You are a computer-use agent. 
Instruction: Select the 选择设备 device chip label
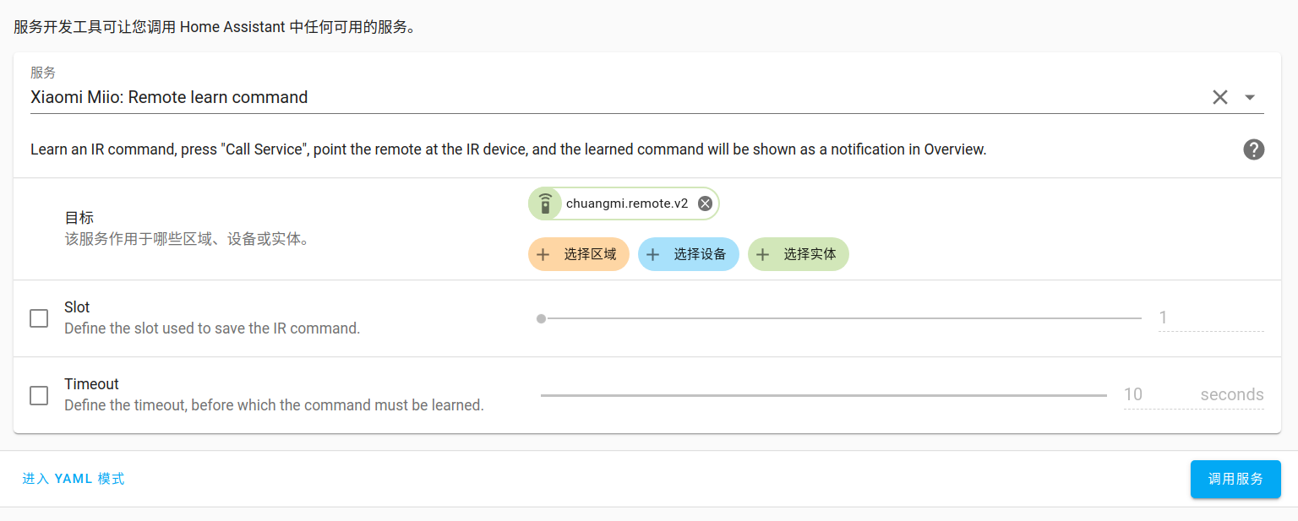click(x=700, y=254)
